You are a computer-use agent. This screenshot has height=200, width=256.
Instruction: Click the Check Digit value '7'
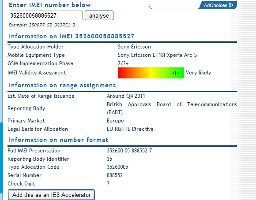click(108, 184)
